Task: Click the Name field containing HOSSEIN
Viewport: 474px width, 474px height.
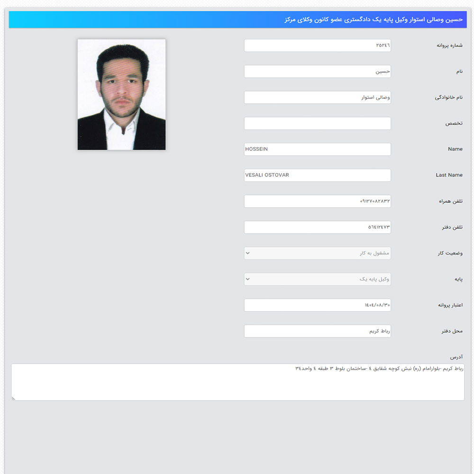Action: click(x=318, y=149)
